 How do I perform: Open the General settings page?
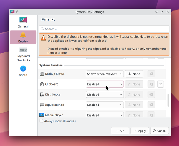point(23,22)
